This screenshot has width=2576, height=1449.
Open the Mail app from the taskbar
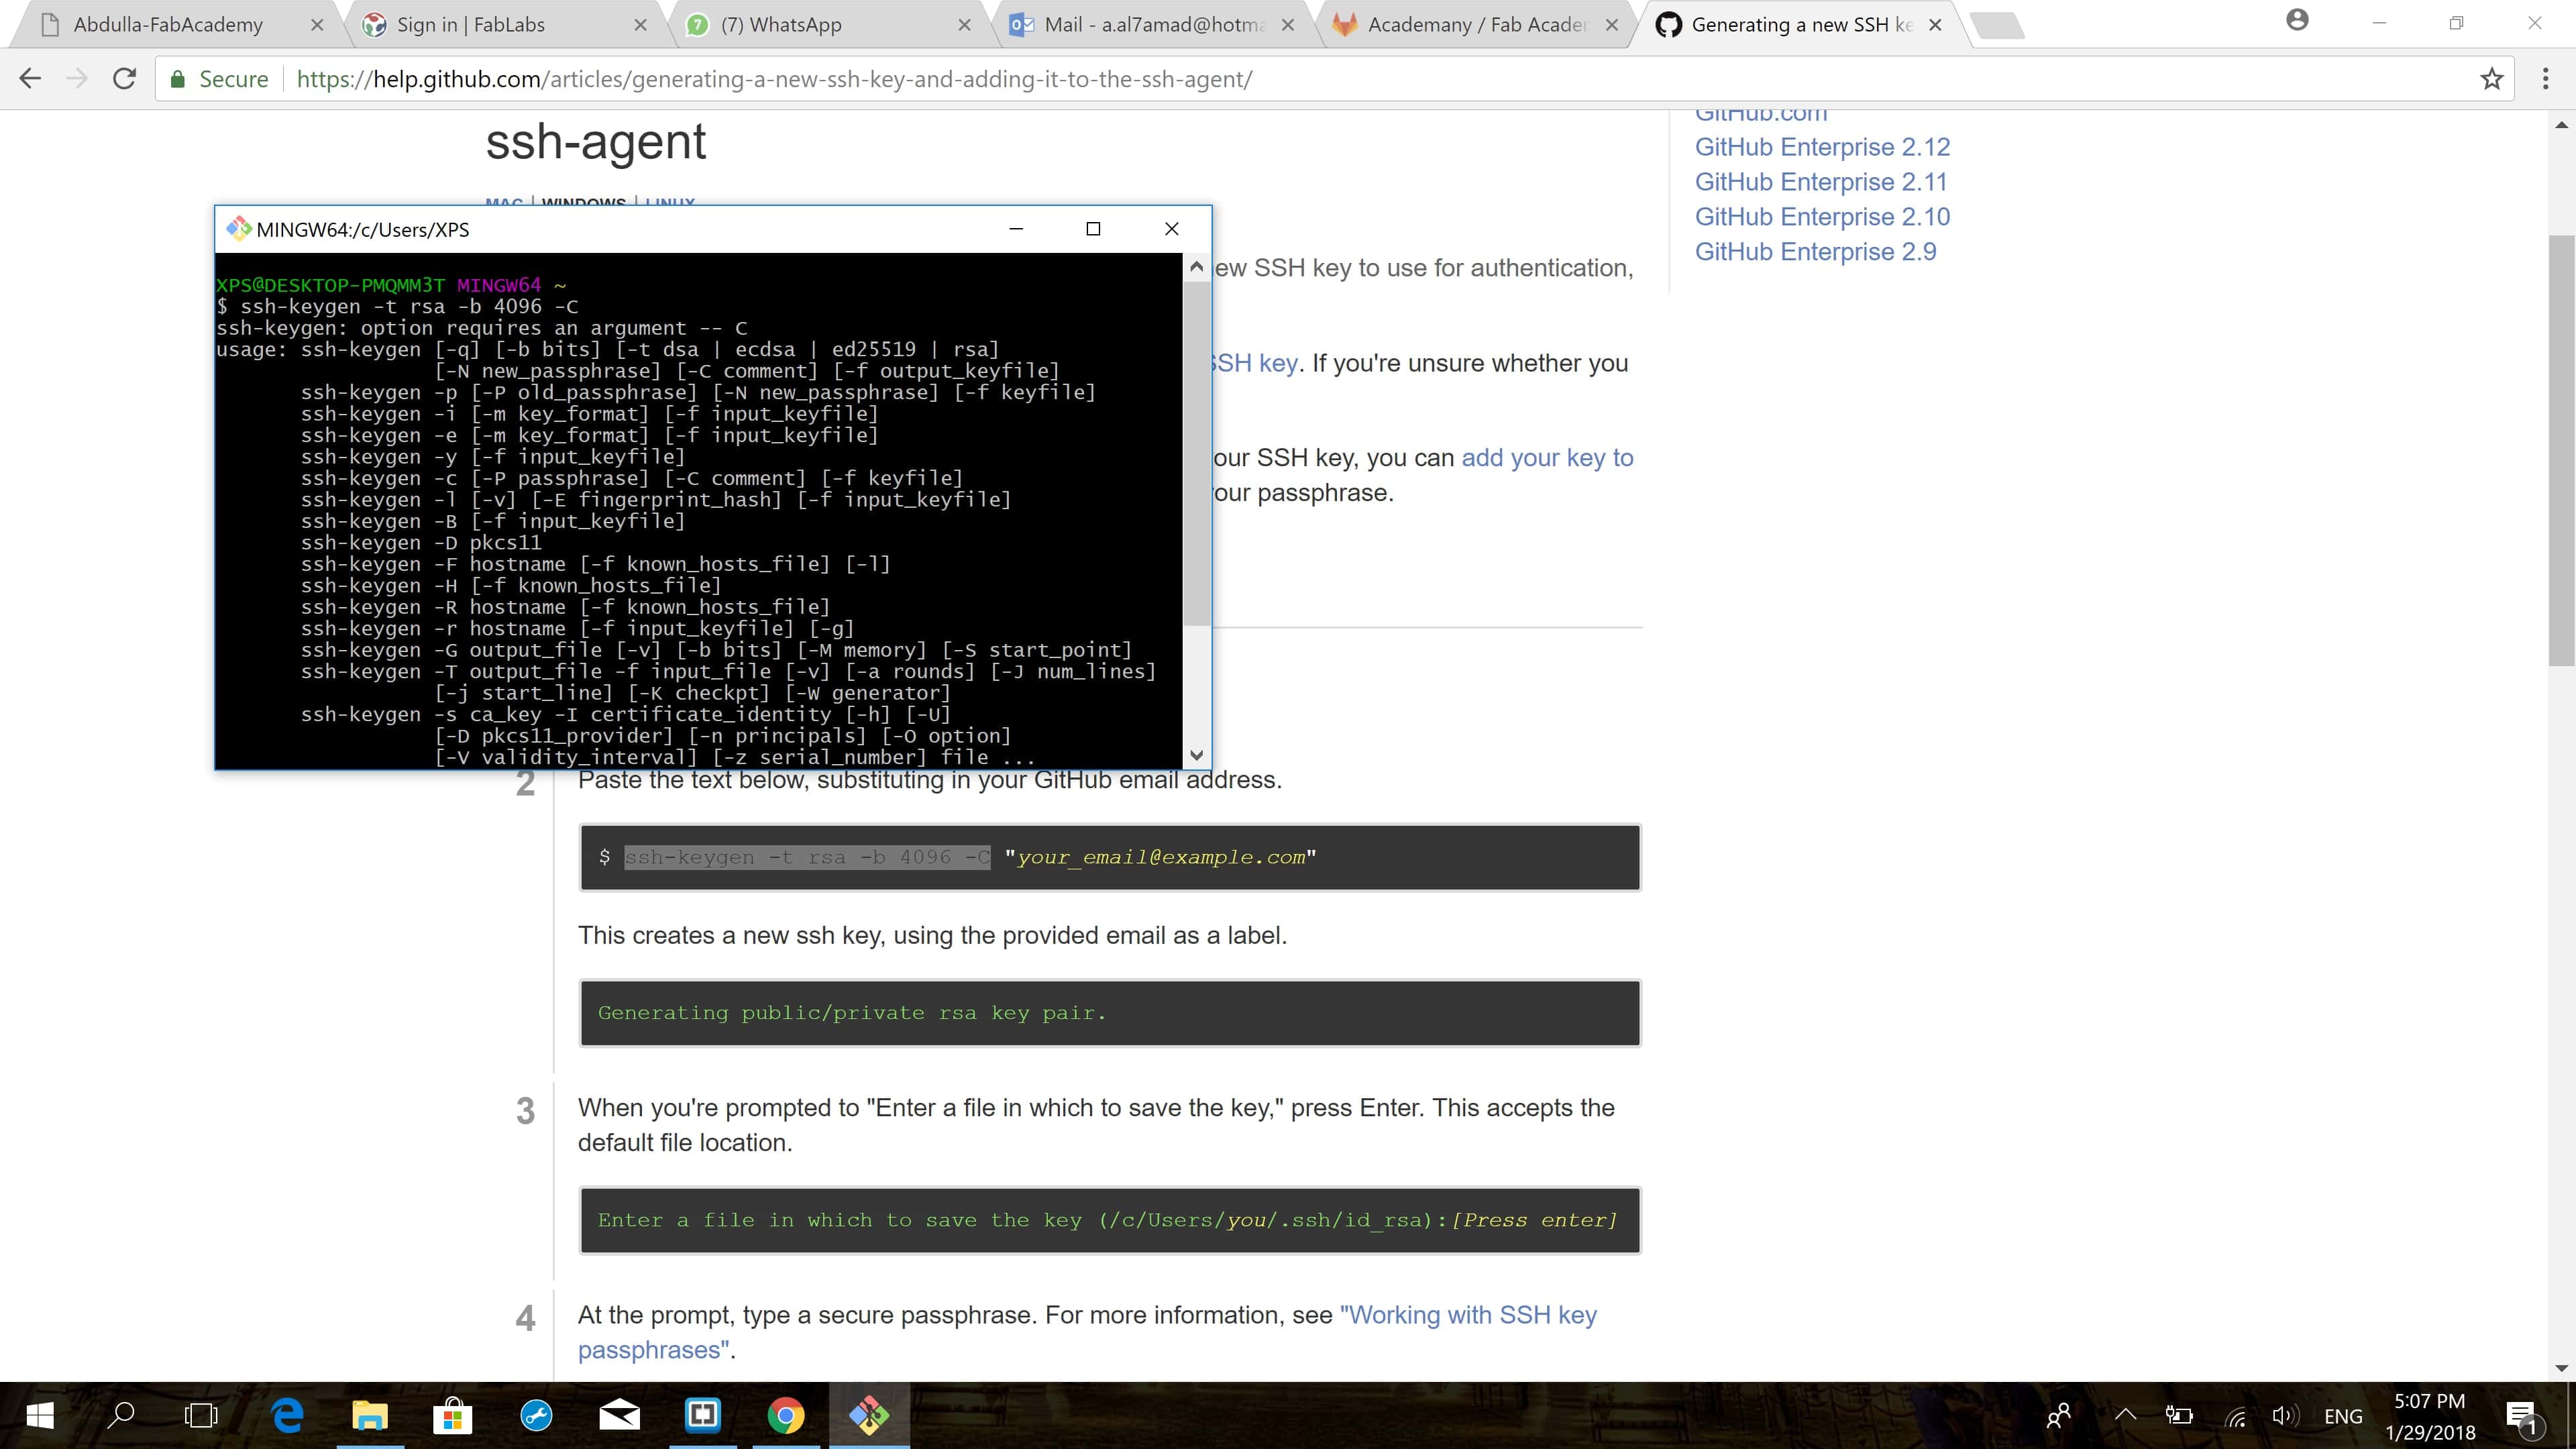click(x=620, y=1415)
